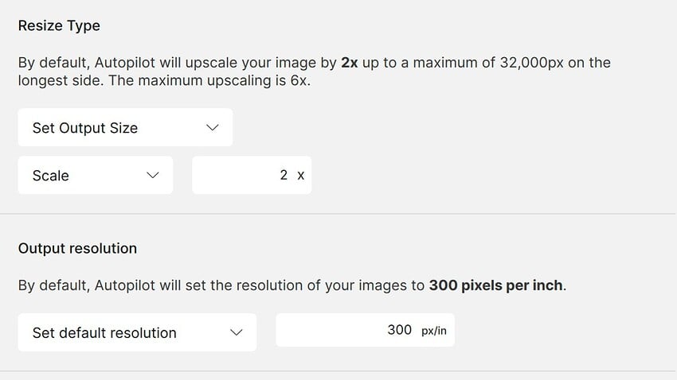
Task: Click the 'maximum upscaling is 6x' sentence
Action: click(231, 81)
